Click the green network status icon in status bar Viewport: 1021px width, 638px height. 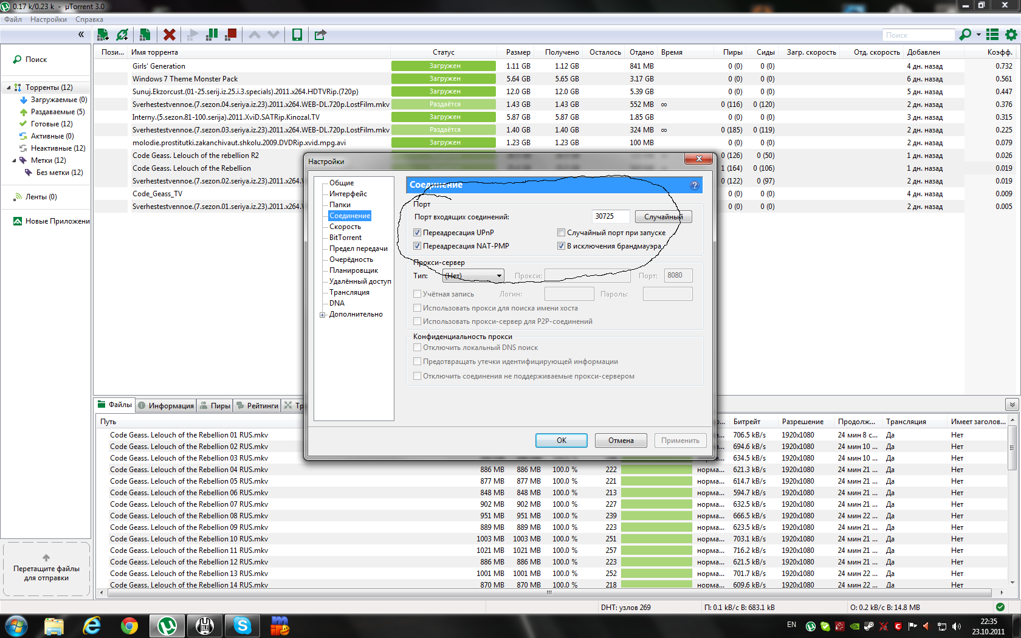click(1000, 606)
